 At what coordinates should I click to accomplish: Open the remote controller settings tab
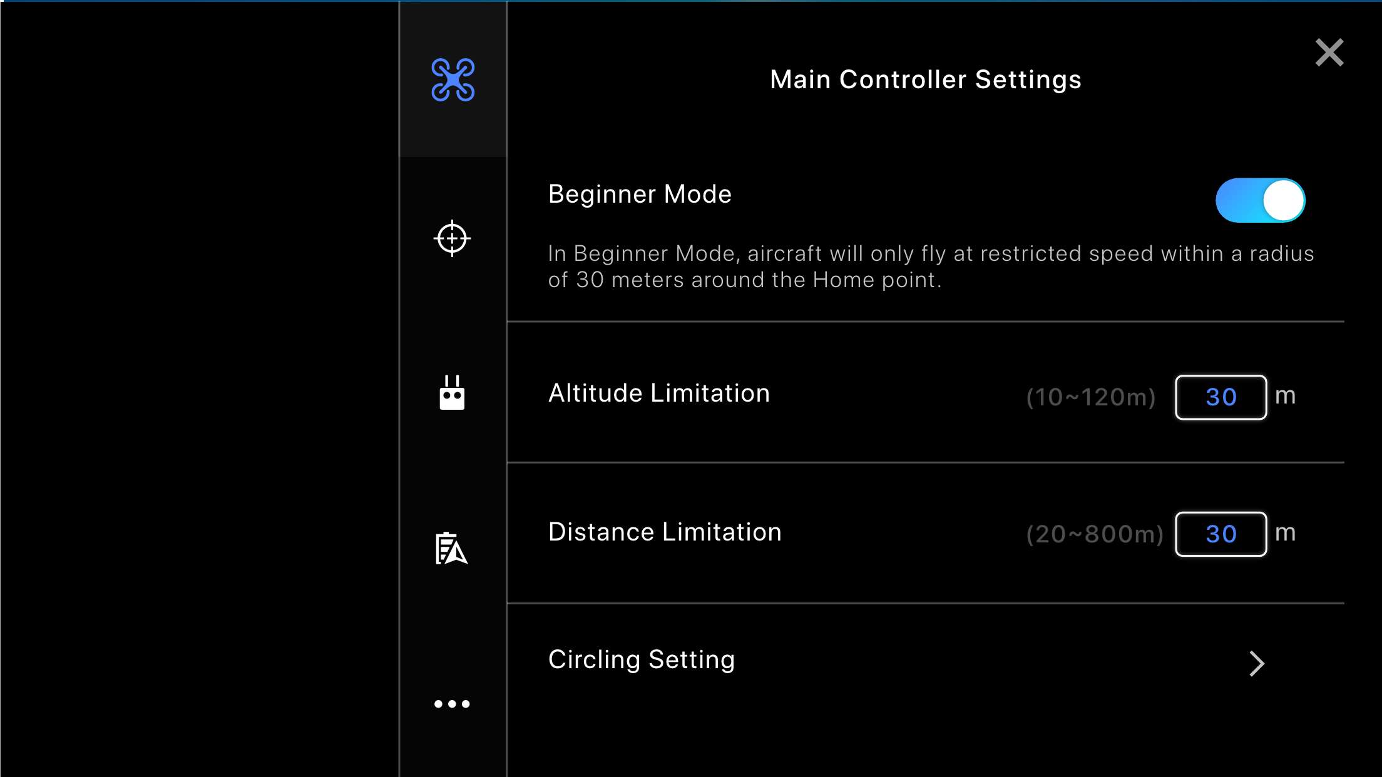[452, 394]
